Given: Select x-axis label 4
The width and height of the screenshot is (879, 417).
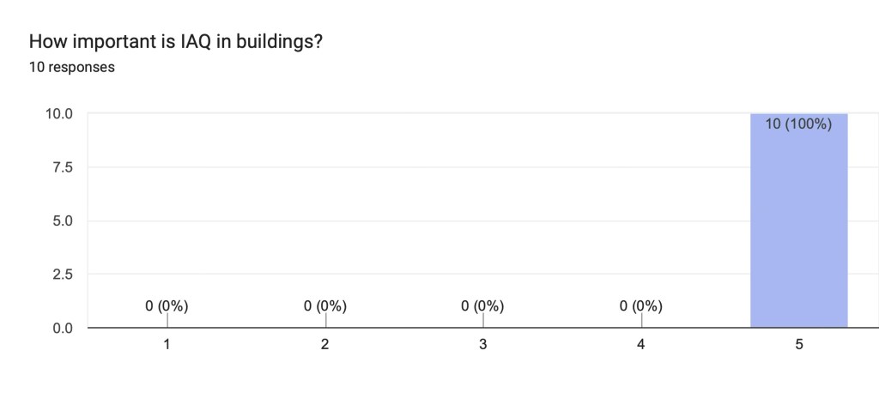Looking at the screenshot, I should click(x=640, y=345).
